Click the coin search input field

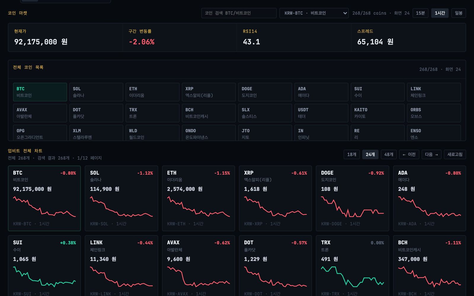point(239,13)
